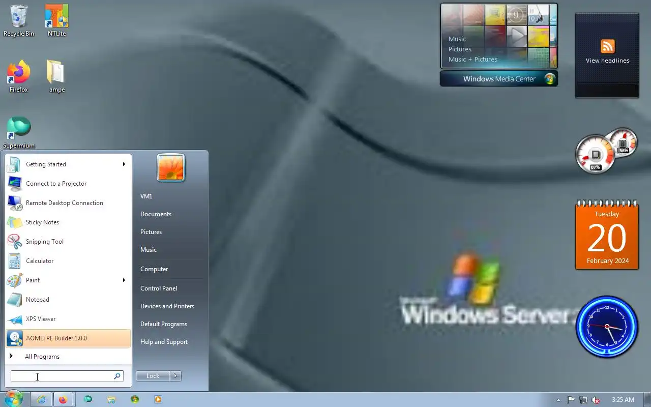651x407 pixels.
Task: Click the RSS feed icon
Action: pyautogui.click(x=608, y=46)
